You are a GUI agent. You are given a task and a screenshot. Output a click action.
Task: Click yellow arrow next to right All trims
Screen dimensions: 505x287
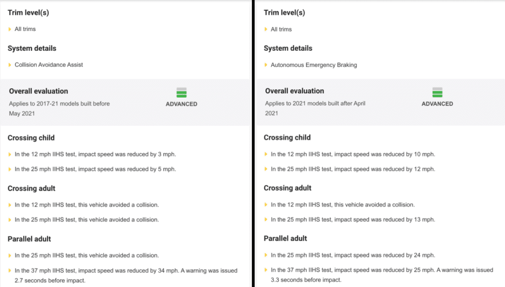[266, 29]
